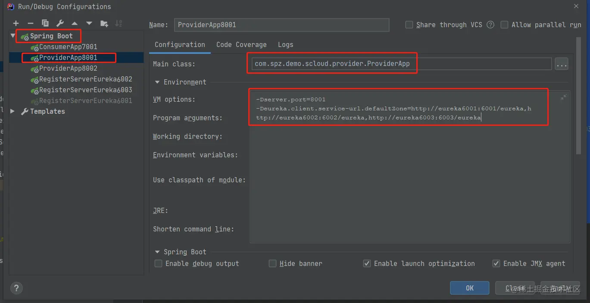Viewport: 590px width, 303px height.
Task: Click the Add New Configuration plus icon
Action: pyautogui.click(x=16, y=23)
